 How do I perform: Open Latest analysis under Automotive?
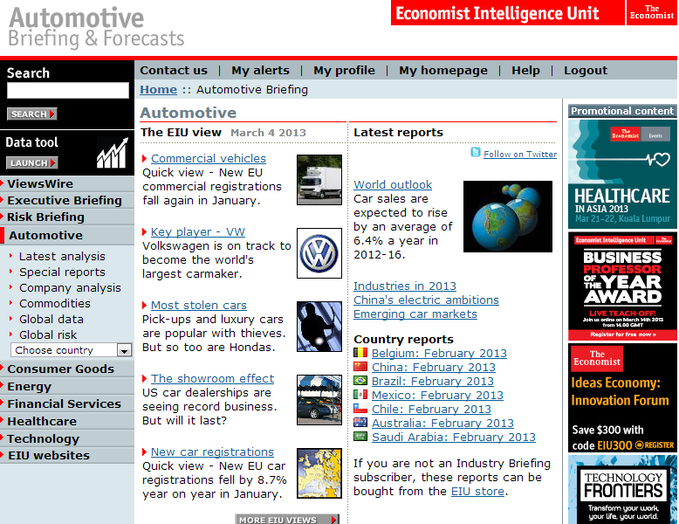(62, 256)
